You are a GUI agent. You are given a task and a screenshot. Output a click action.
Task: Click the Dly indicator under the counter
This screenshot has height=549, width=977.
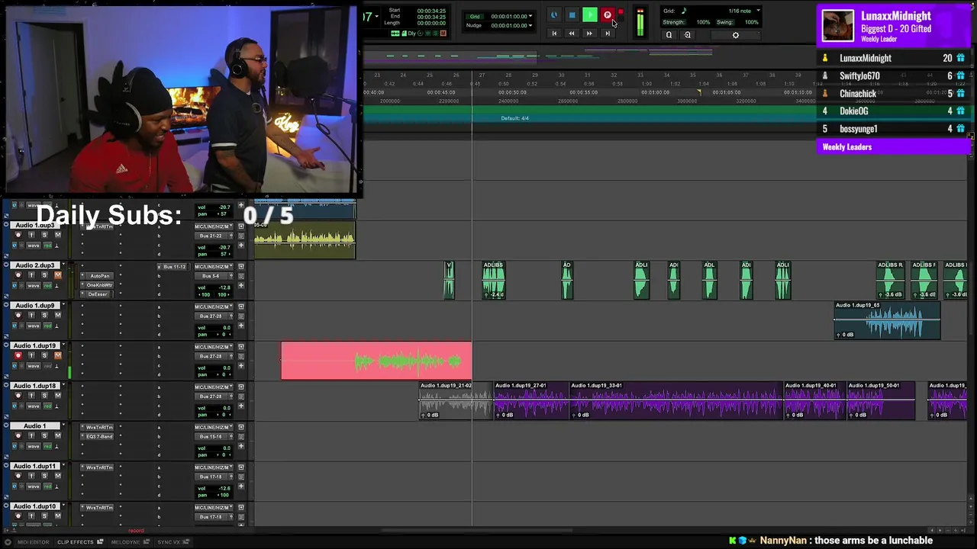pos(412,34)
